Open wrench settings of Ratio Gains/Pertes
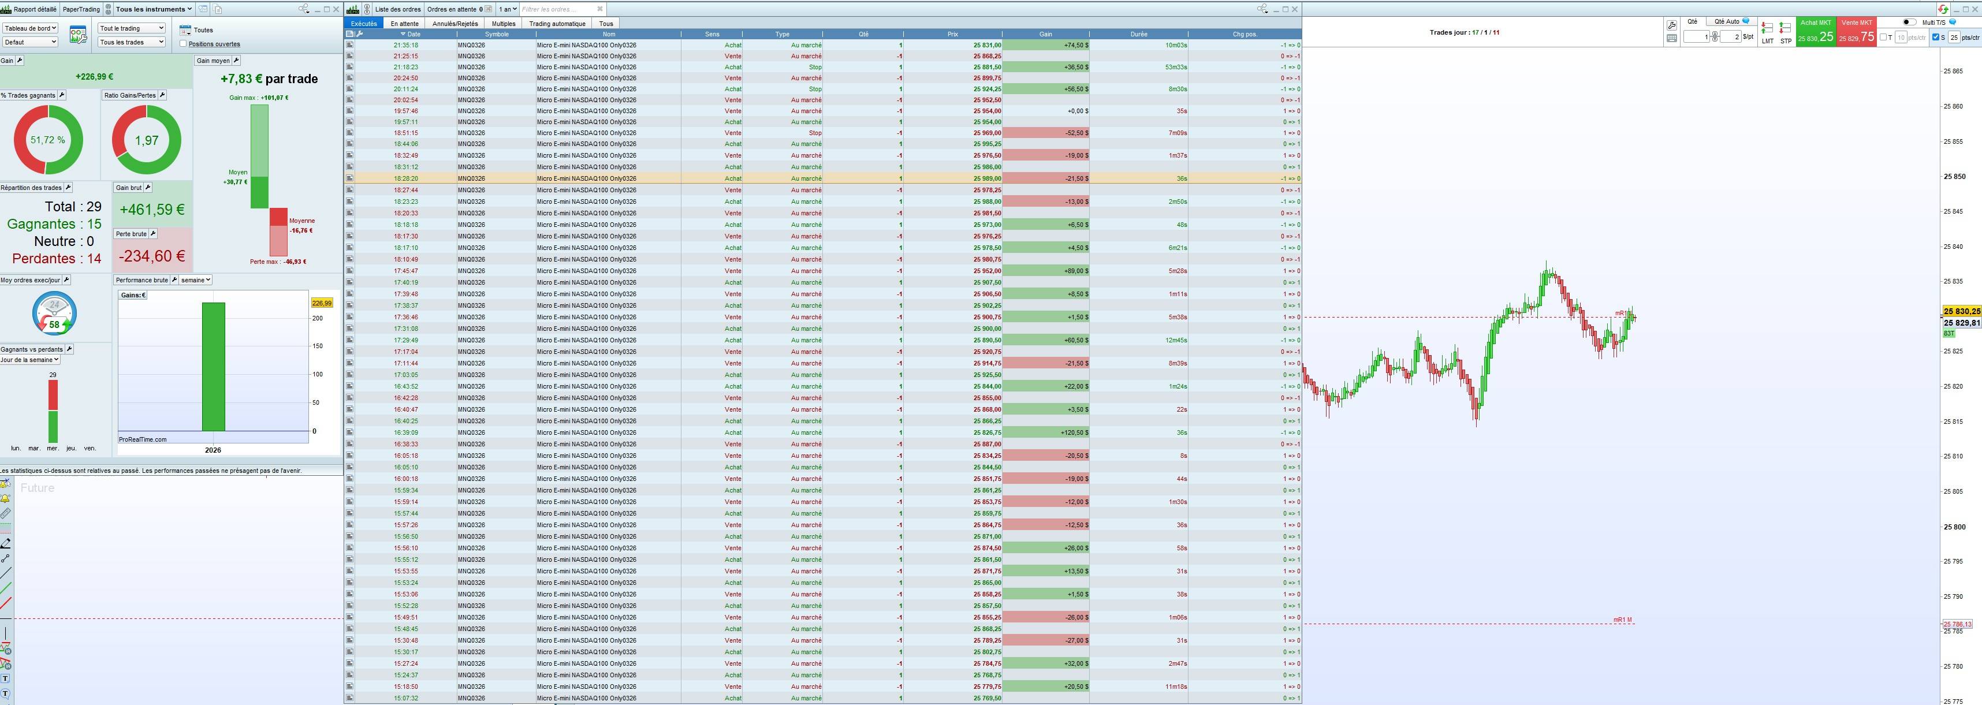 162,95
